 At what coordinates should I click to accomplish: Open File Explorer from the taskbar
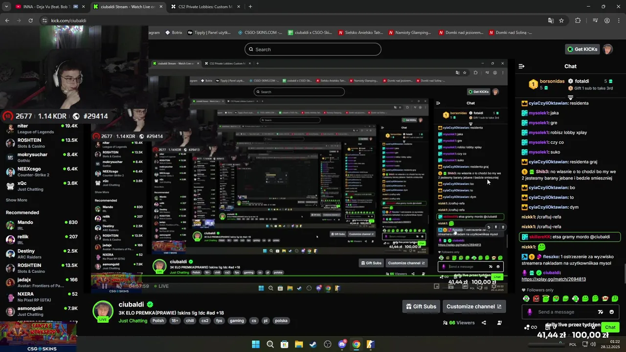click(299, 344)
